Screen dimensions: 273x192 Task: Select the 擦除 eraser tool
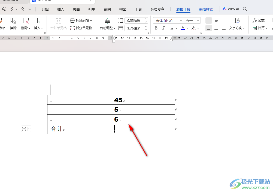click(13, 24)
